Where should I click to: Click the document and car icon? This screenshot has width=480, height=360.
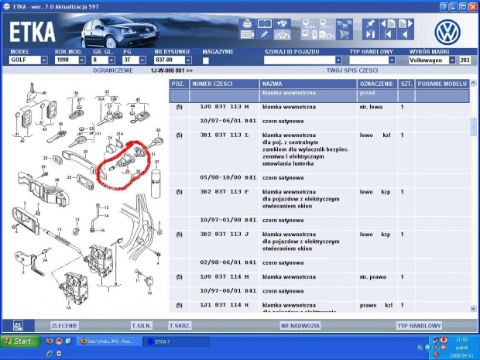point(327,35)
